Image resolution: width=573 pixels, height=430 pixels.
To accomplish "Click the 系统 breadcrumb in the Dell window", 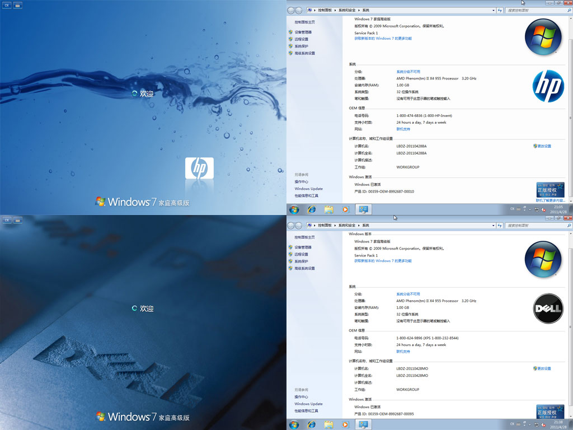I will [x=366, y=225].
